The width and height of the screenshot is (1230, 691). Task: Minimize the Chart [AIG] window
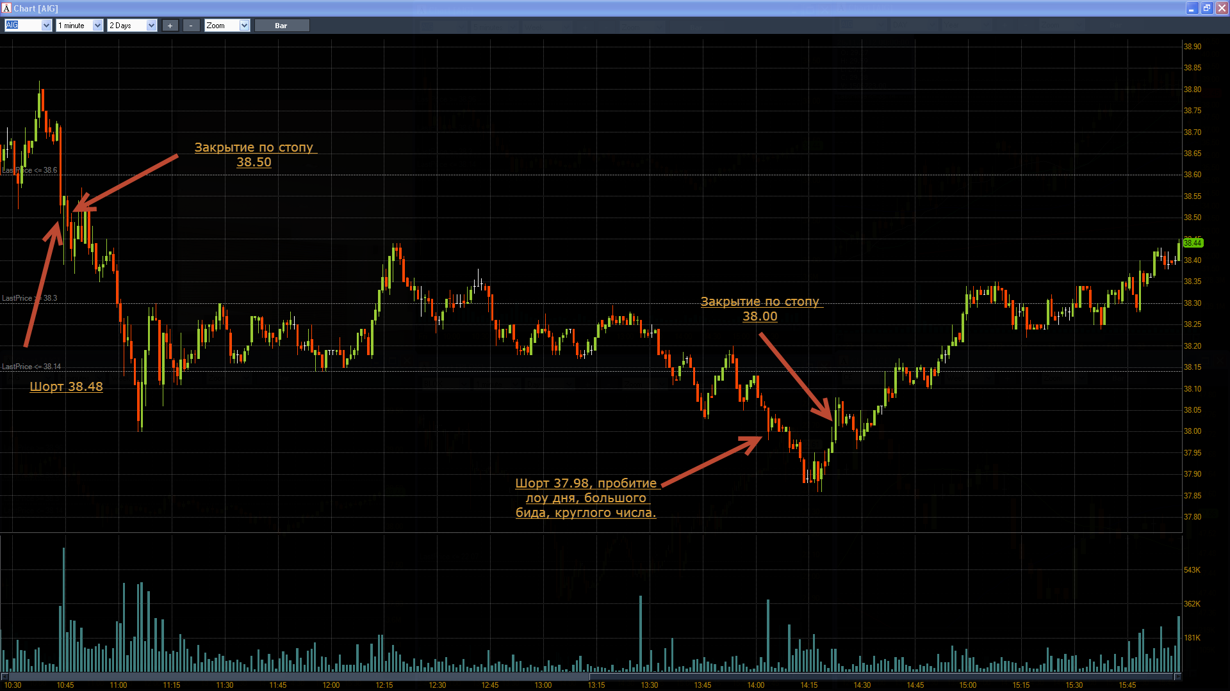[x=1192, y=8]
